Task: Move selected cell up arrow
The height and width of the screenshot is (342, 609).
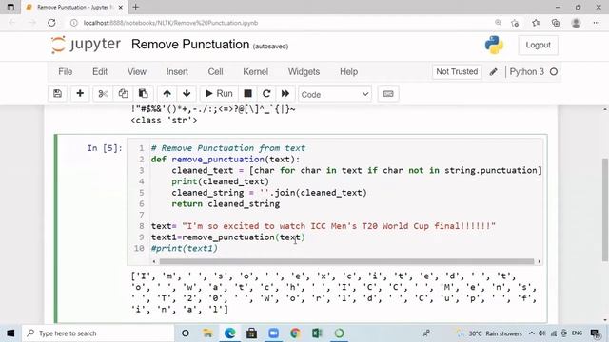Action: [x=167, y=94]
